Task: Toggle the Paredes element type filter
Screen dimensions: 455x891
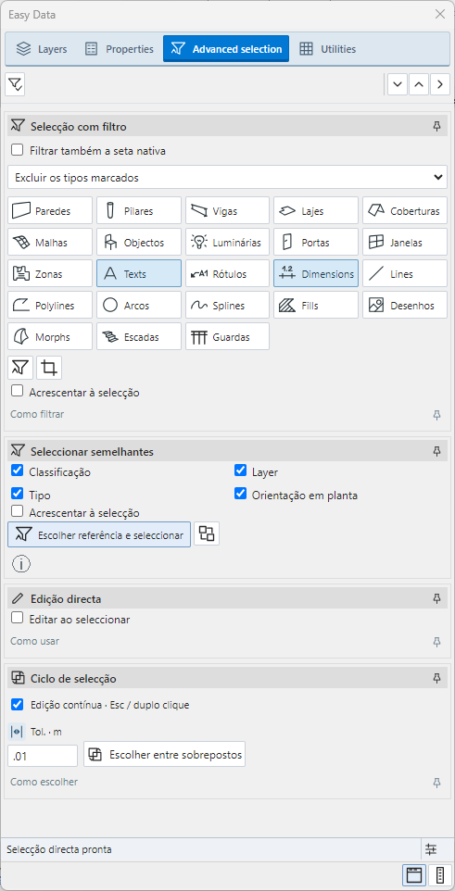Action: tap(50, 211)
